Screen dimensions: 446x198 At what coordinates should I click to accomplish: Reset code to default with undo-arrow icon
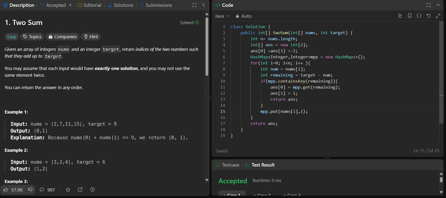[428, 16]
